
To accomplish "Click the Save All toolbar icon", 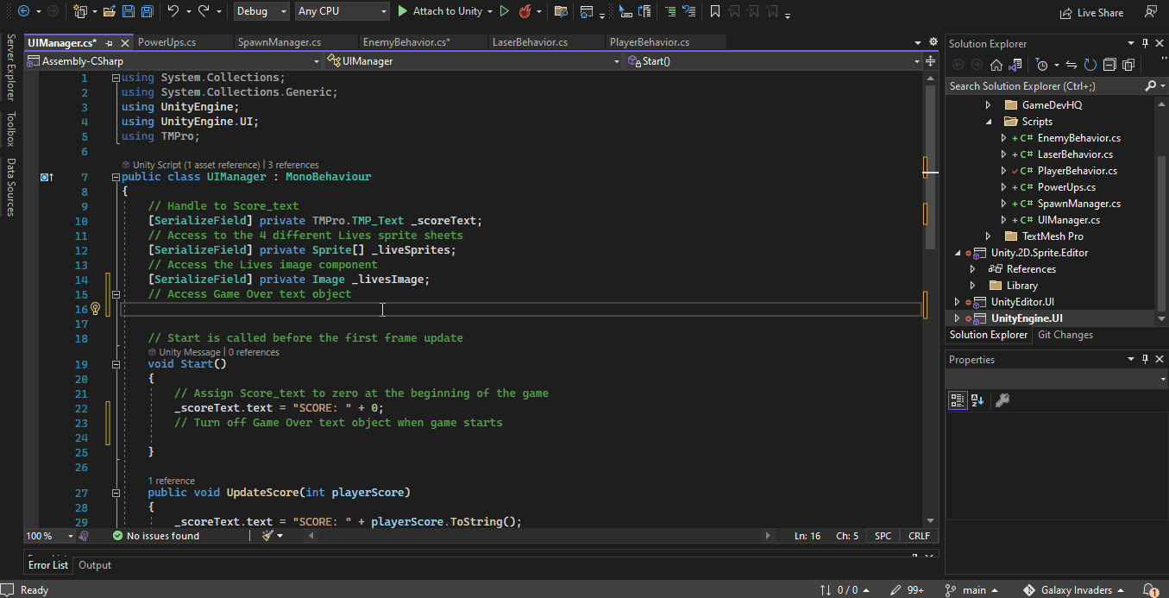I will click(147, 12).
